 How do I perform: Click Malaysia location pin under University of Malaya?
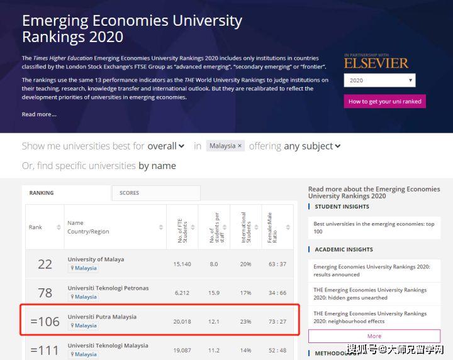click(83, 268)
